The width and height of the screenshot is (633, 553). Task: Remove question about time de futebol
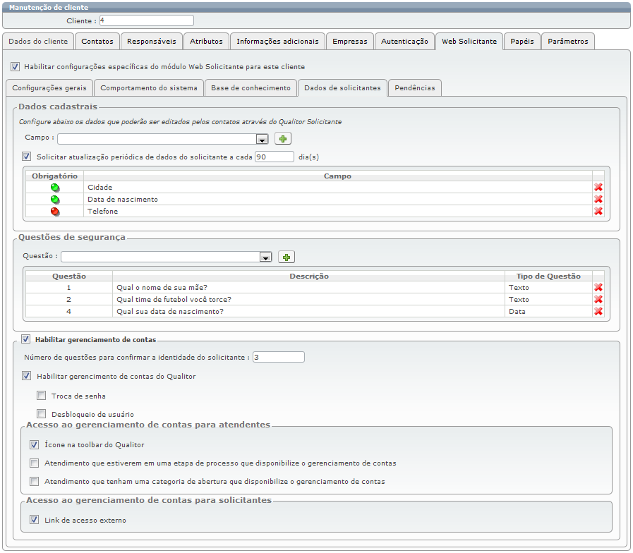pos(598,300)
